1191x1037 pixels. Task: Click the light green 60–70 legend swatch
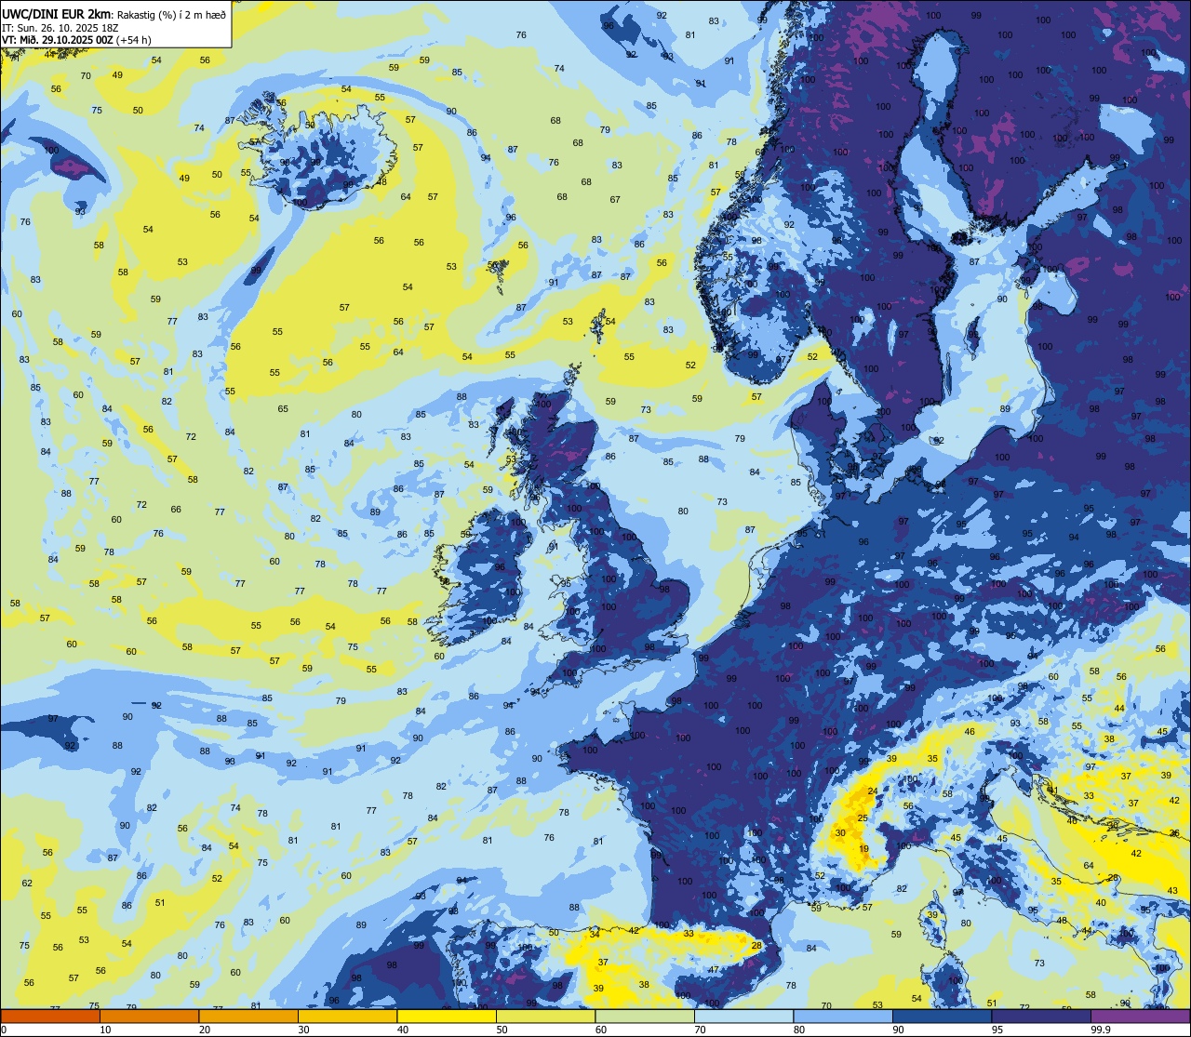[x=645, y=1016]
